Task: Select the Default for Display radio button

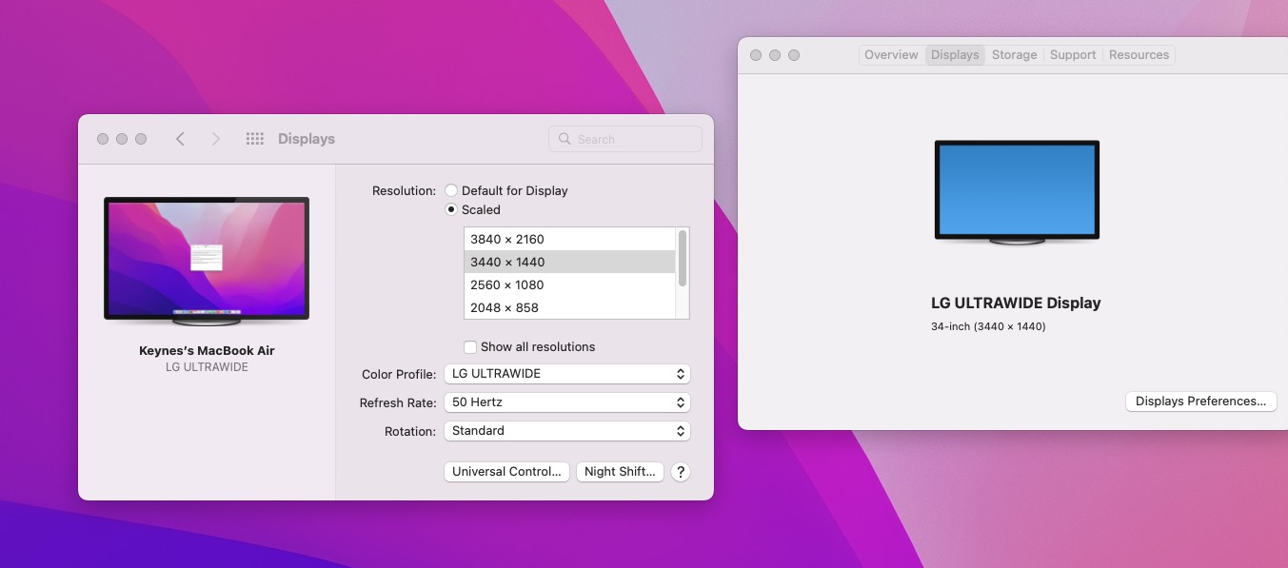Action: [451, 190]
